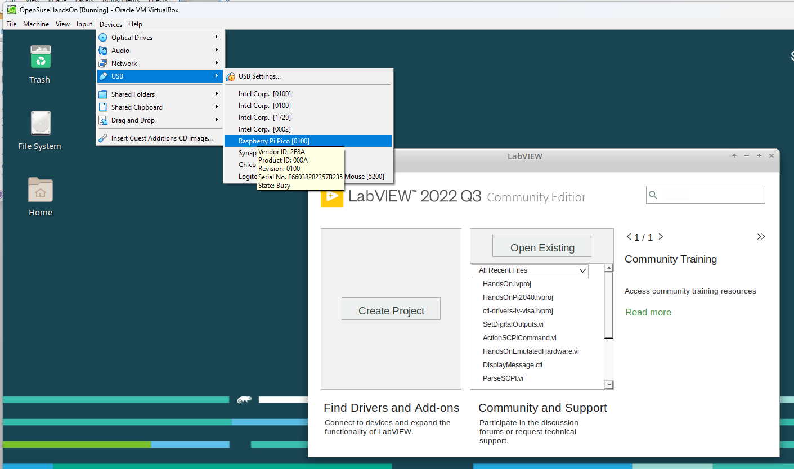Open cti-drivers-lv-visa.lvproj recent file
The height and width of the screenshot is (469, 794).
[x=518, y=311]
